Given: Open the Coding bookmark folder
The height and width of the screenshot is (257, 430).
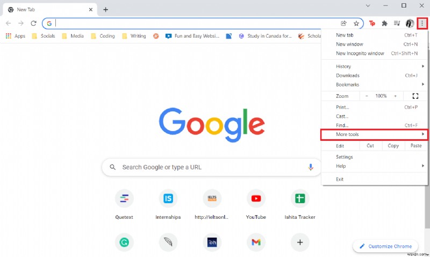Looking at the screenshot, I should click(103, 36).
